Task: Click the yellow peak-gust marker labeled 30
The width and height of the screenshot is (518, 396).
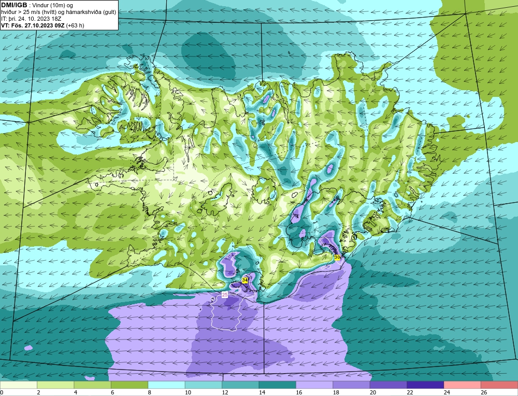Action: 337,257
